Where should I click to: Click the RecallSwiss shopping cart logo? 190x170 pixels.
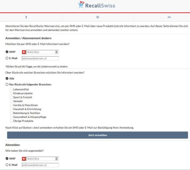[81, 5]
